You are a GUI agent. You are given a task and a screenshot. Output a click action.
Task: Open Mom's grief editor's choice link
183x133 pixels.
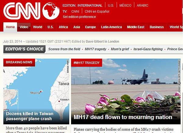[x=120, y=49]
